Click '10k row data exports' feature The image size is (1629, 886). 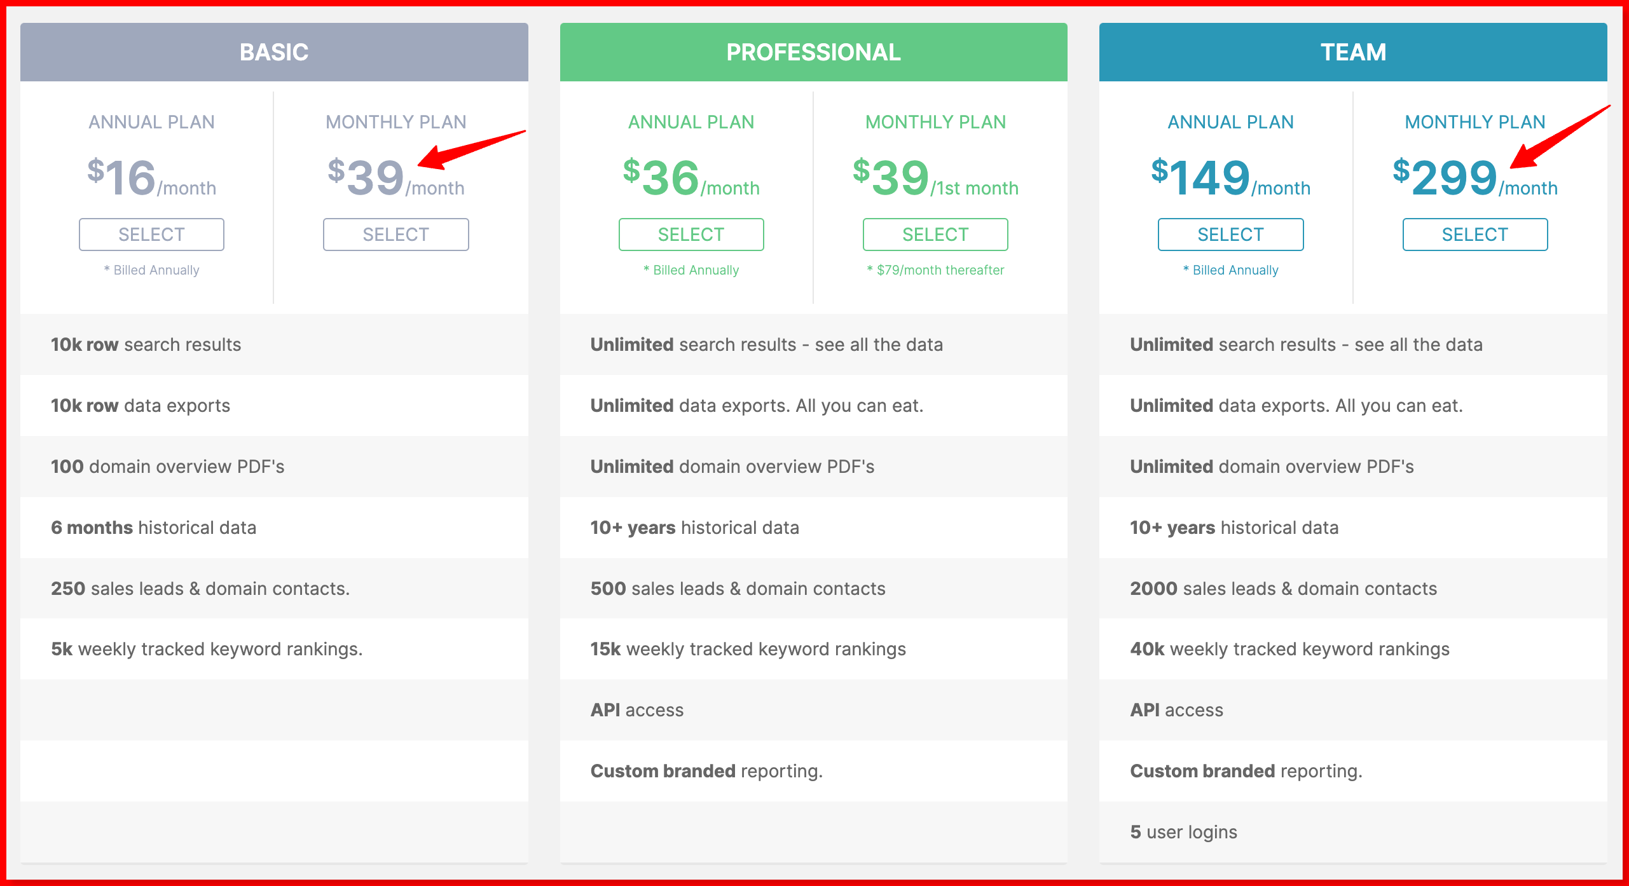274,406
